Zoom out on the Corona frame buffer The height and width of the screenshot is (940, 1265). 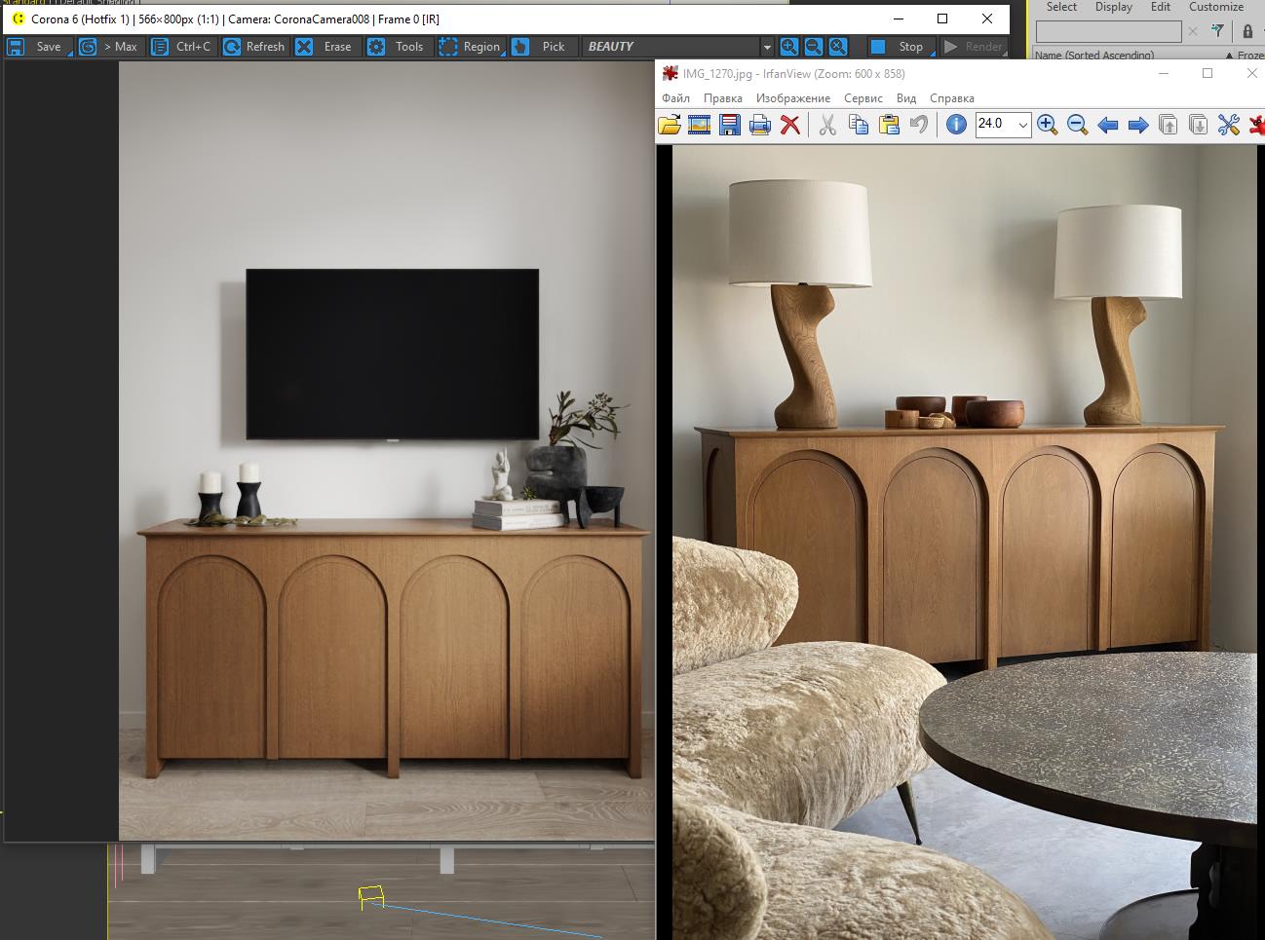813,47
